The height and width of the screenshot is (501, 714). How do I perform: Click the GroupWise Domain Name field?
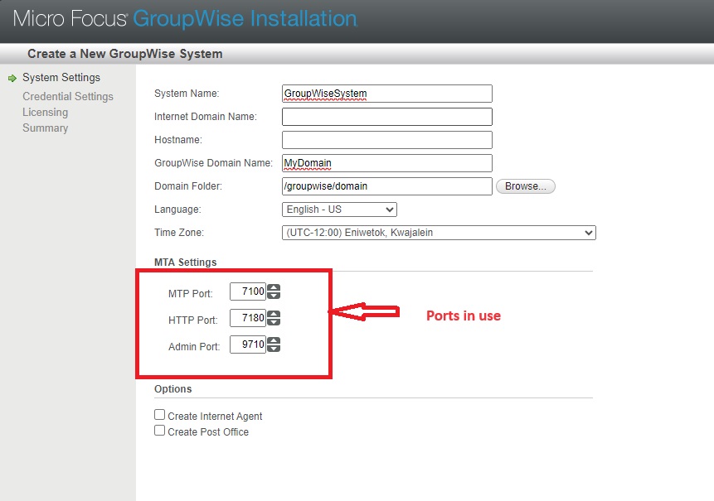(387, 163)
